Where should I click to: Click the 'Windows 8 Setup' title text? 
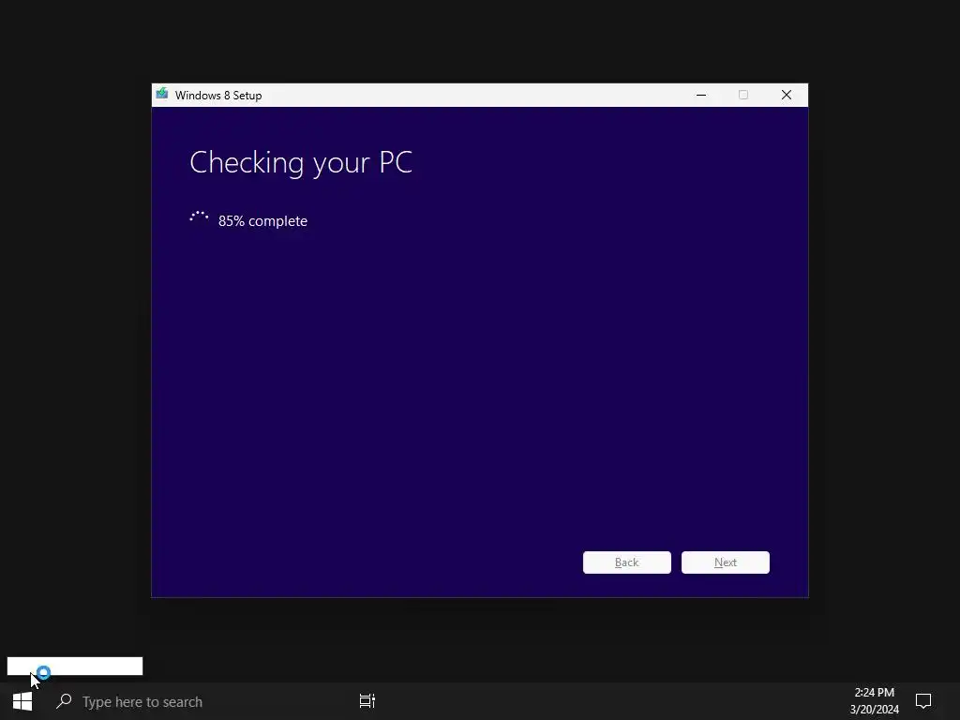[217, 96]
